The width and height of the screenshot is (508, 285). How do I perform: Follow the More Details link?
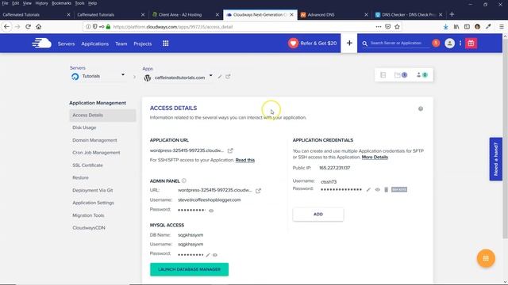pyautogui.click(x=375, y=157)
